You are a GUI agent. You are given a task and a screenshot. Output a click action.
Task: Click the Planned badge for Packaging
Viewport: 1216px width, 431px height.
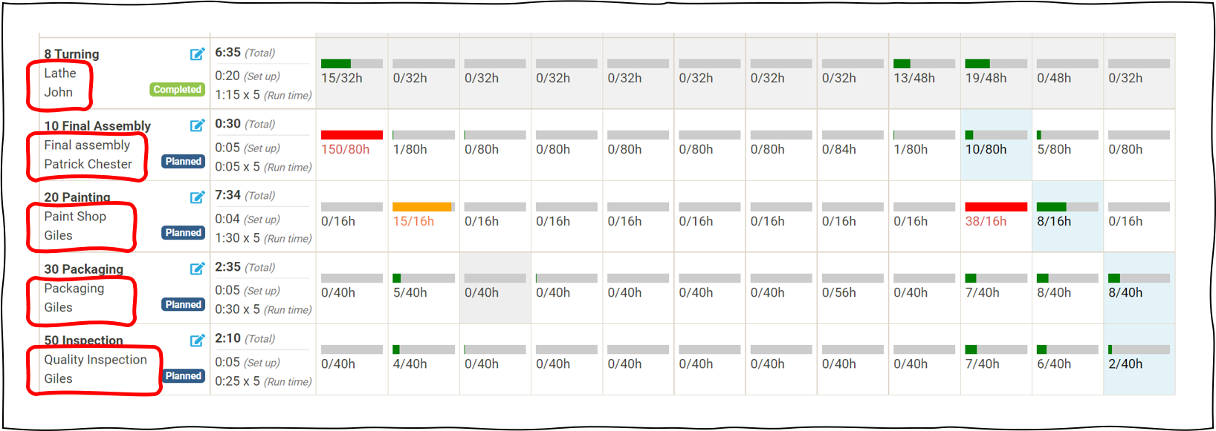click(x=183, y=304)
